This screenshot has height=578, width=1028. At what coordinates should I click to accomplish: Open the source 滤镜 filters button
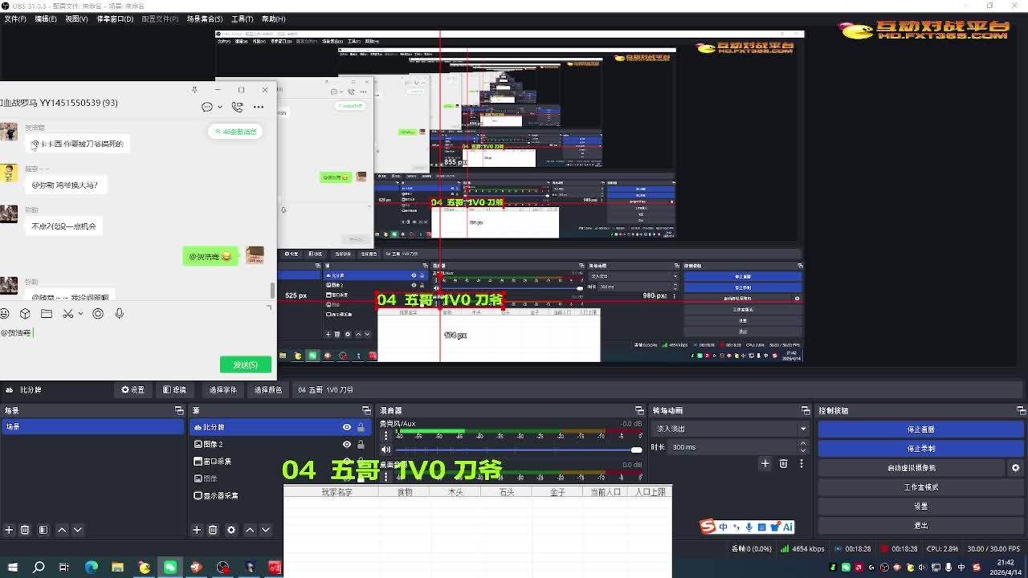pyautogui.click(x=174, y=389)
